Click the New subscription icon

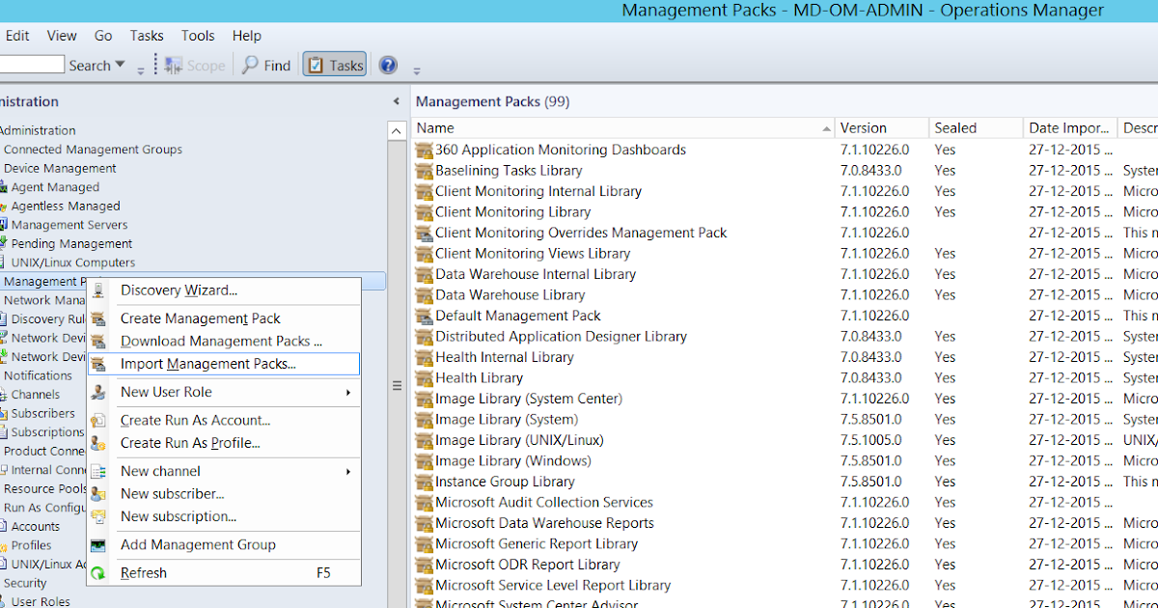(98, 516)
